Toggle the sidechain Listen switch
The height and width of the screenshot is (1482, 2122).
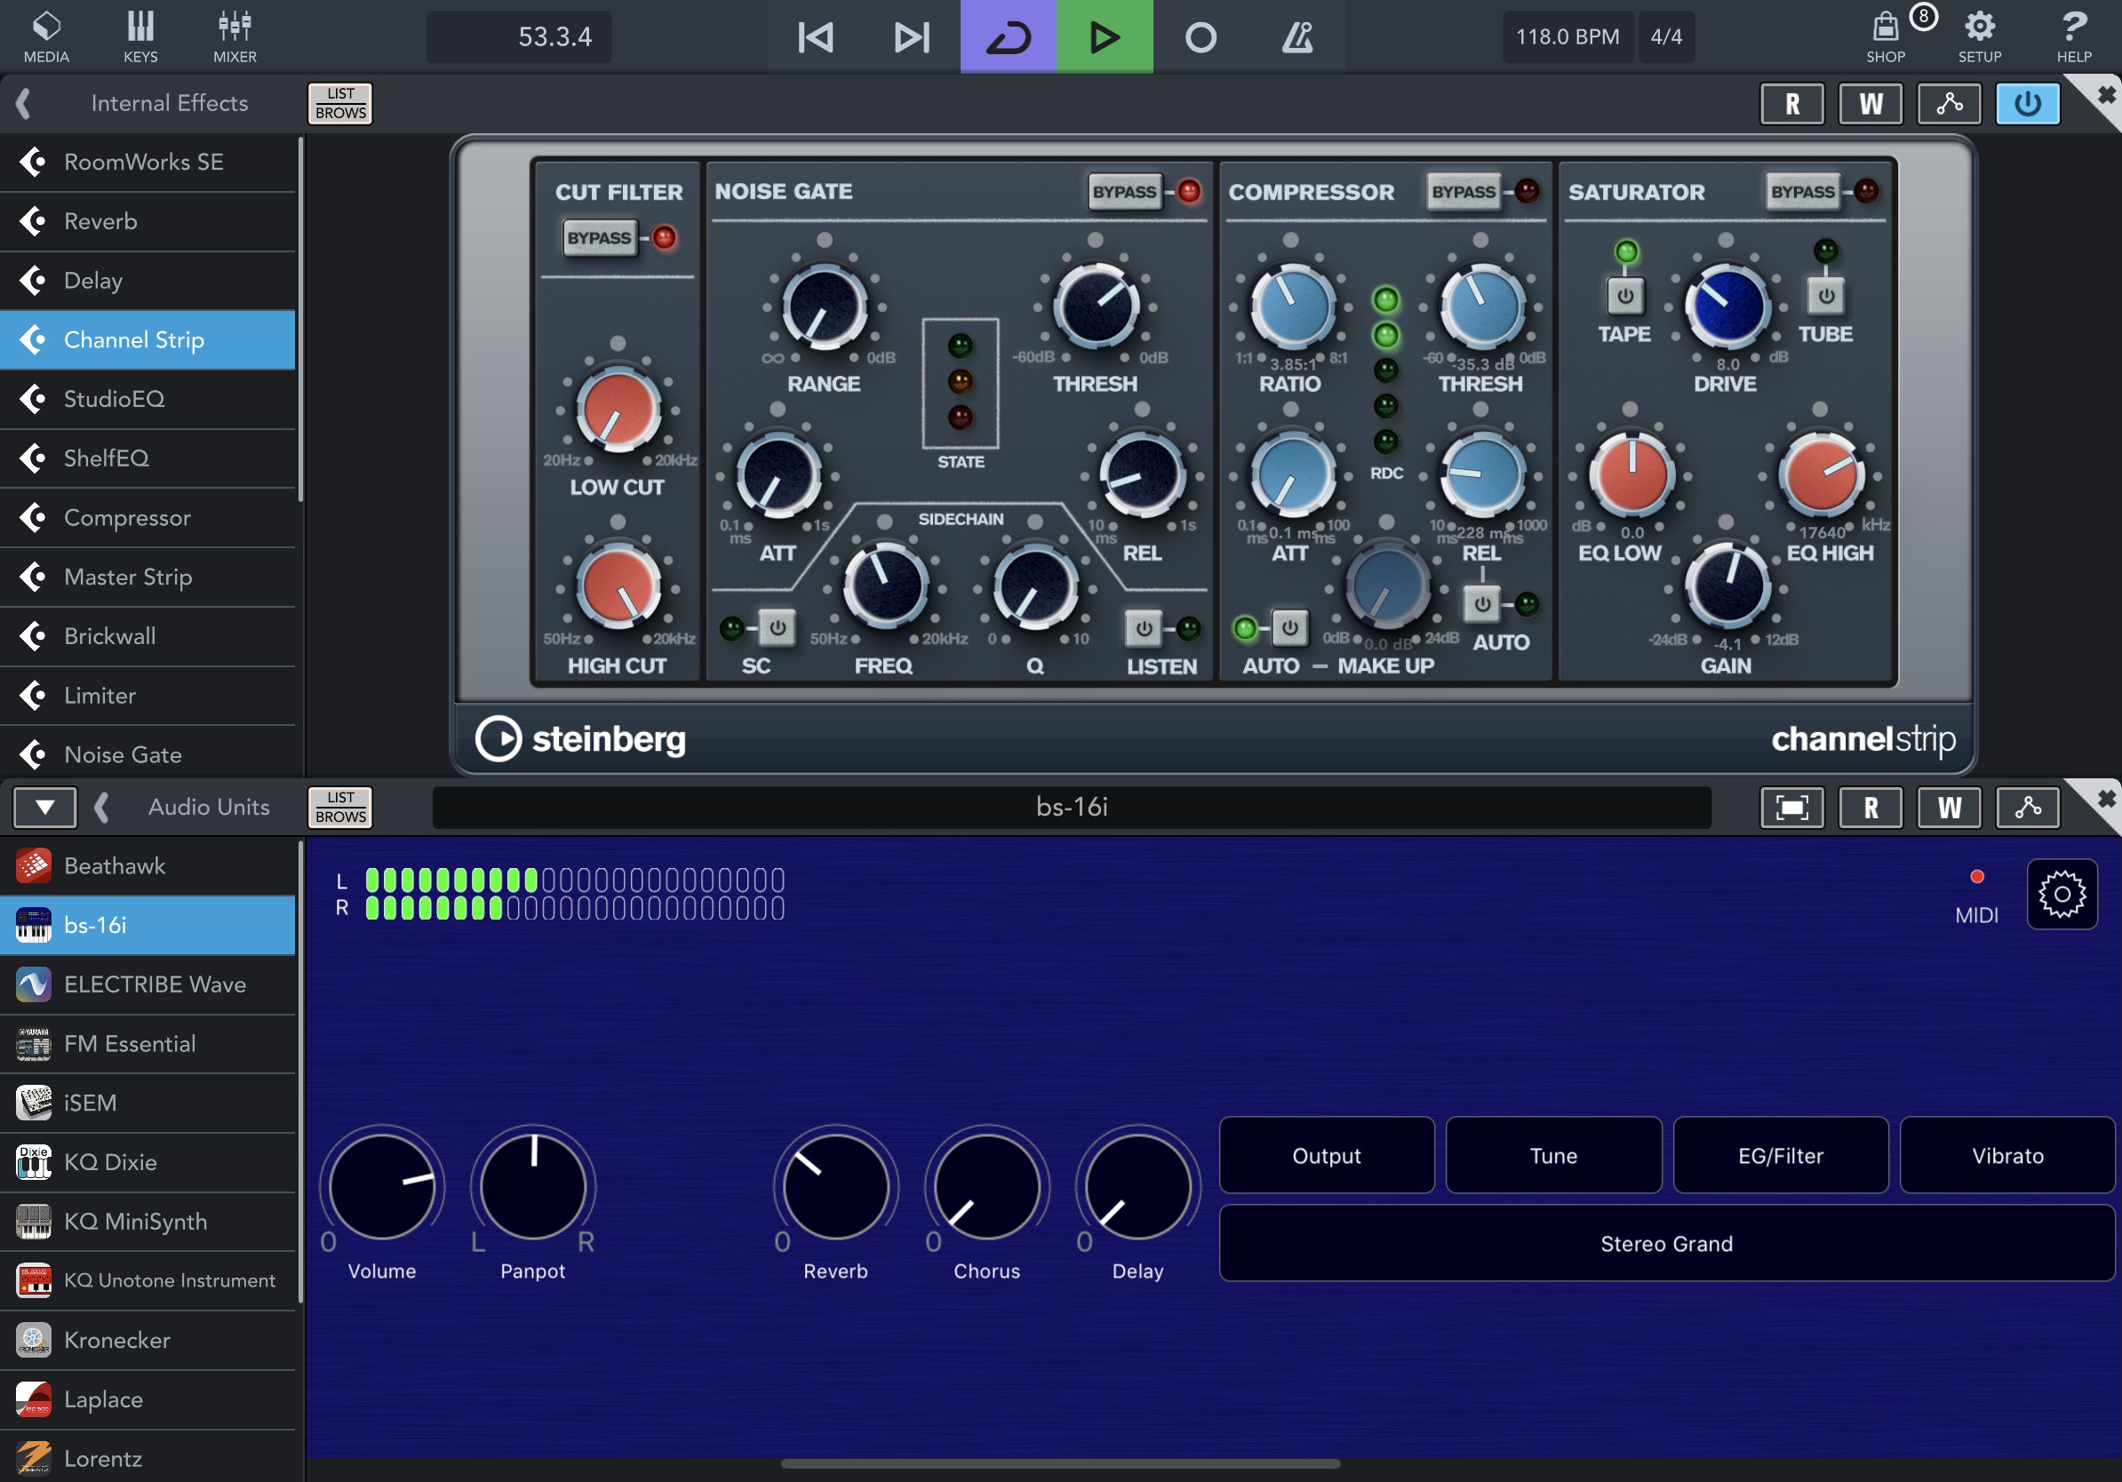1144,628
